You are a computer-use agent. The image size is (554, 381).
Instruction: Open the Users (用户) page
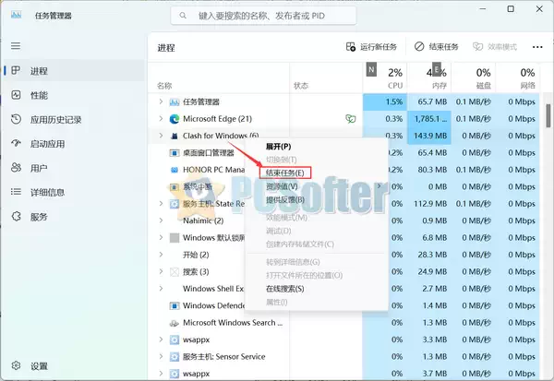click(39, 168)
